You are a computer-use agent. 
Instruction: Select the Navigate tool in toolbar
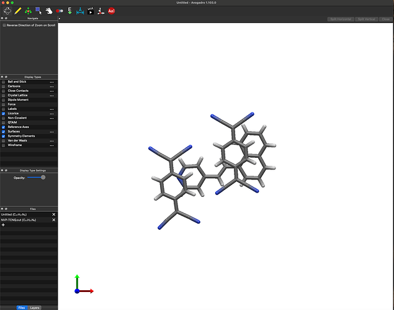[x=7, y=11]
